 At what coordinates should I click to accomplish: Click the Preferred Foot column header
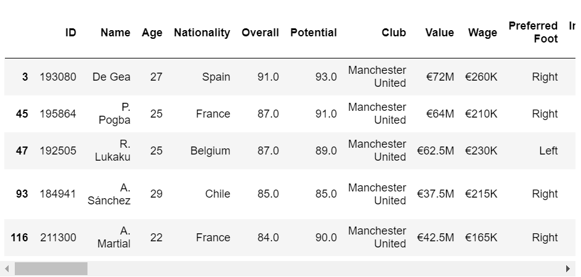(533, 33)
